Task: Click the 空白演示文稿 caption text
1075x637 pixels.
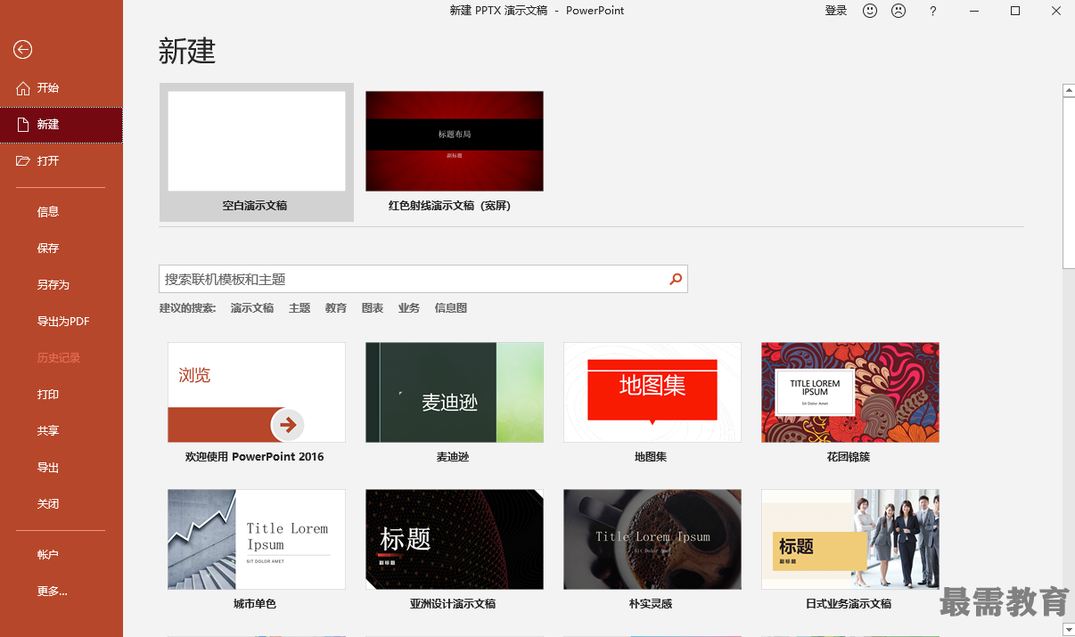Action: 255,206
